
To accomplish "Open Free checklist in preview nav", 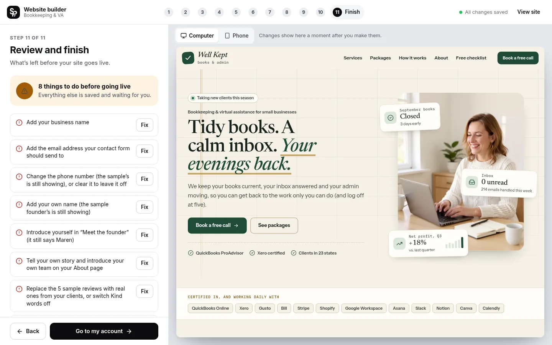I will [471, 58].
